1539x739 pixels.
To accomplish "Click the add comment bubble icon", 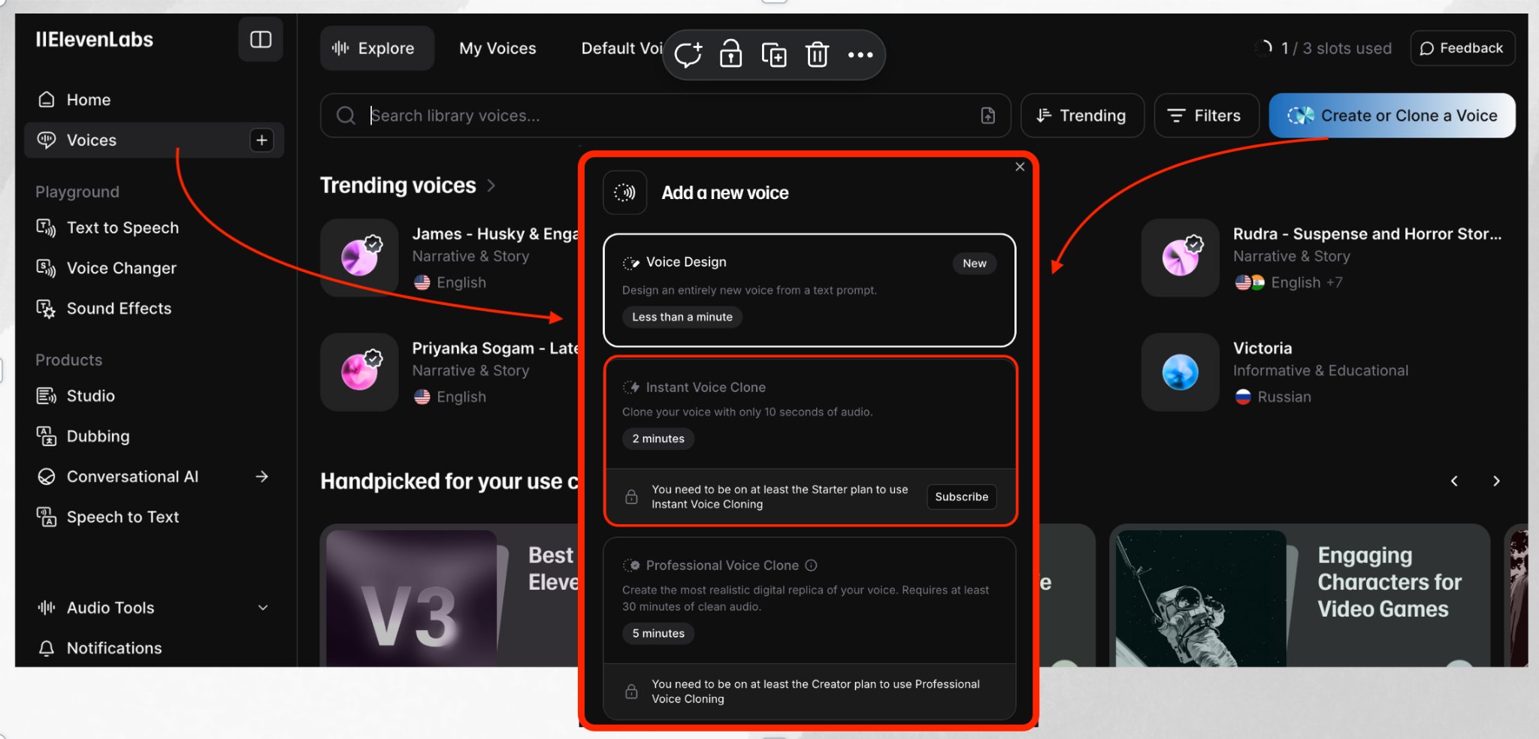I will coord(688,55).
